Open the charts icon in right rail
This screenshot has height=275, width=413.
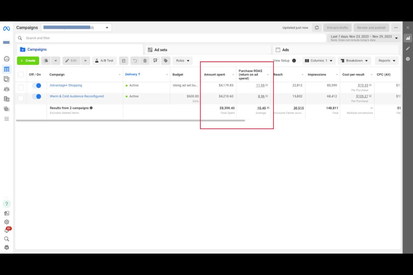(x=408, y=38)
